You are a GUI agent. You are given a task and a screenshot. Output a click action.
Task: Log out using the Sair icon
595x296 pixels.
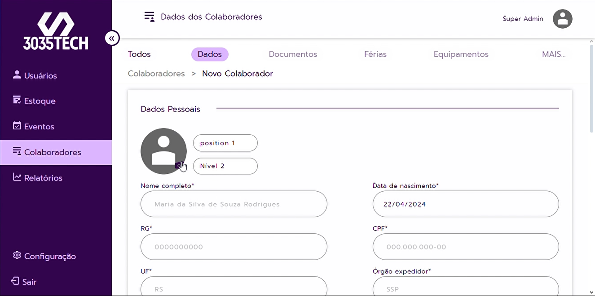[x=15, y=281]
